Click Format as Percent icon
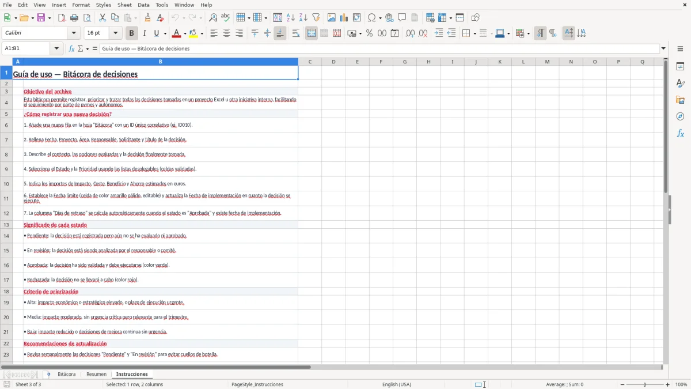The image size is (691, 389). point(369,33)
